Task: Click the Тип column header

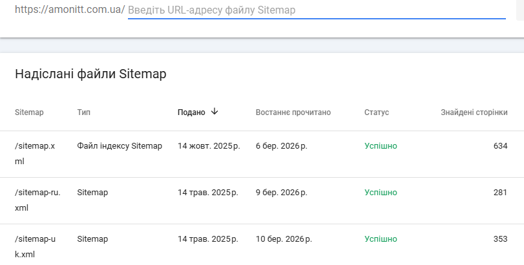Action: (83, 112)
